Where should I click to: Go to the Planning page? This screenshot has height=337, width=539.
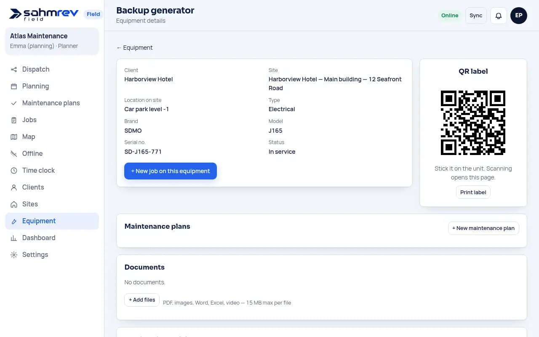[52, 86]
